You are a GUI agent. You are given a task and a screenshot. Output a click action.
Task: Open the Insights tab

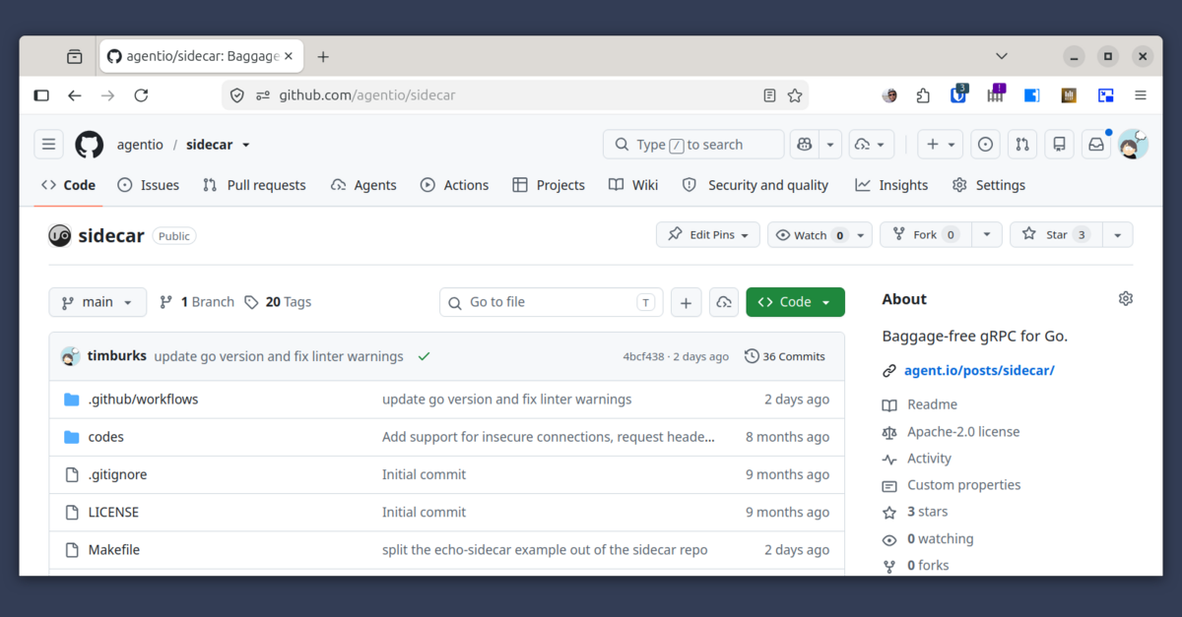(x=891, y=185)
